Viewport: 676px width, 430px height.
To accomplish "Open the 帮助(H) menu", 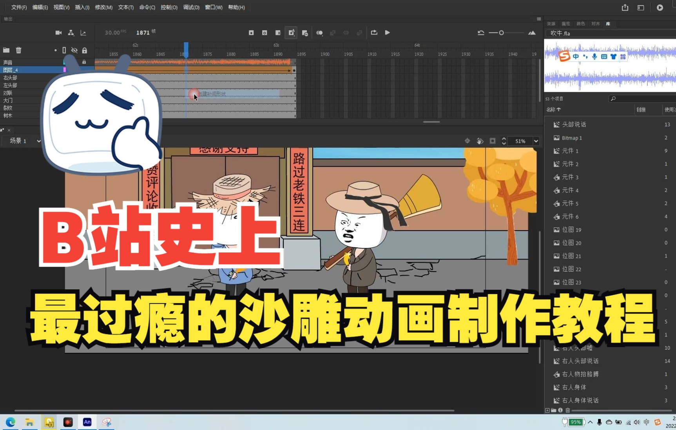I will (x=236, y=7).
